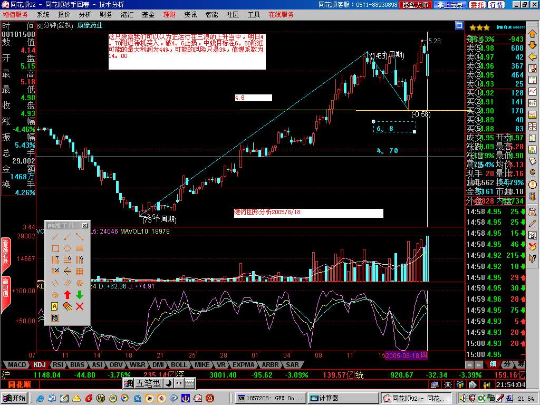Switch to 计算器 taskbar window
Screen dimensions: 540x405
pos(343,399)
